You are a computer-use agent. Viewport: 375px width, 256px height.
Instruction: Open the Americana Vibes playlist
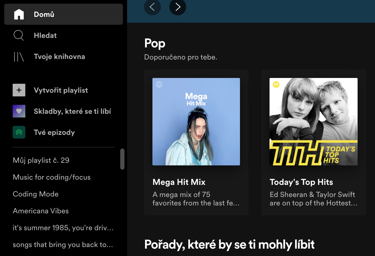pyautogui.click(x=41, y=211)
